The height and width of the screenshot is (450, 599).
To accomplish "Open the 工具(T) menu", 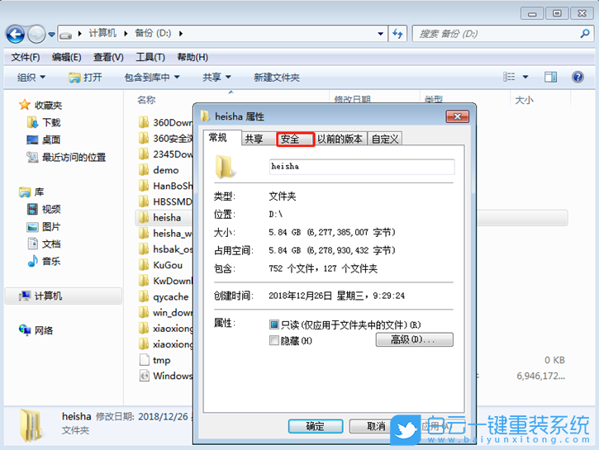I will [x=150, y=57].
